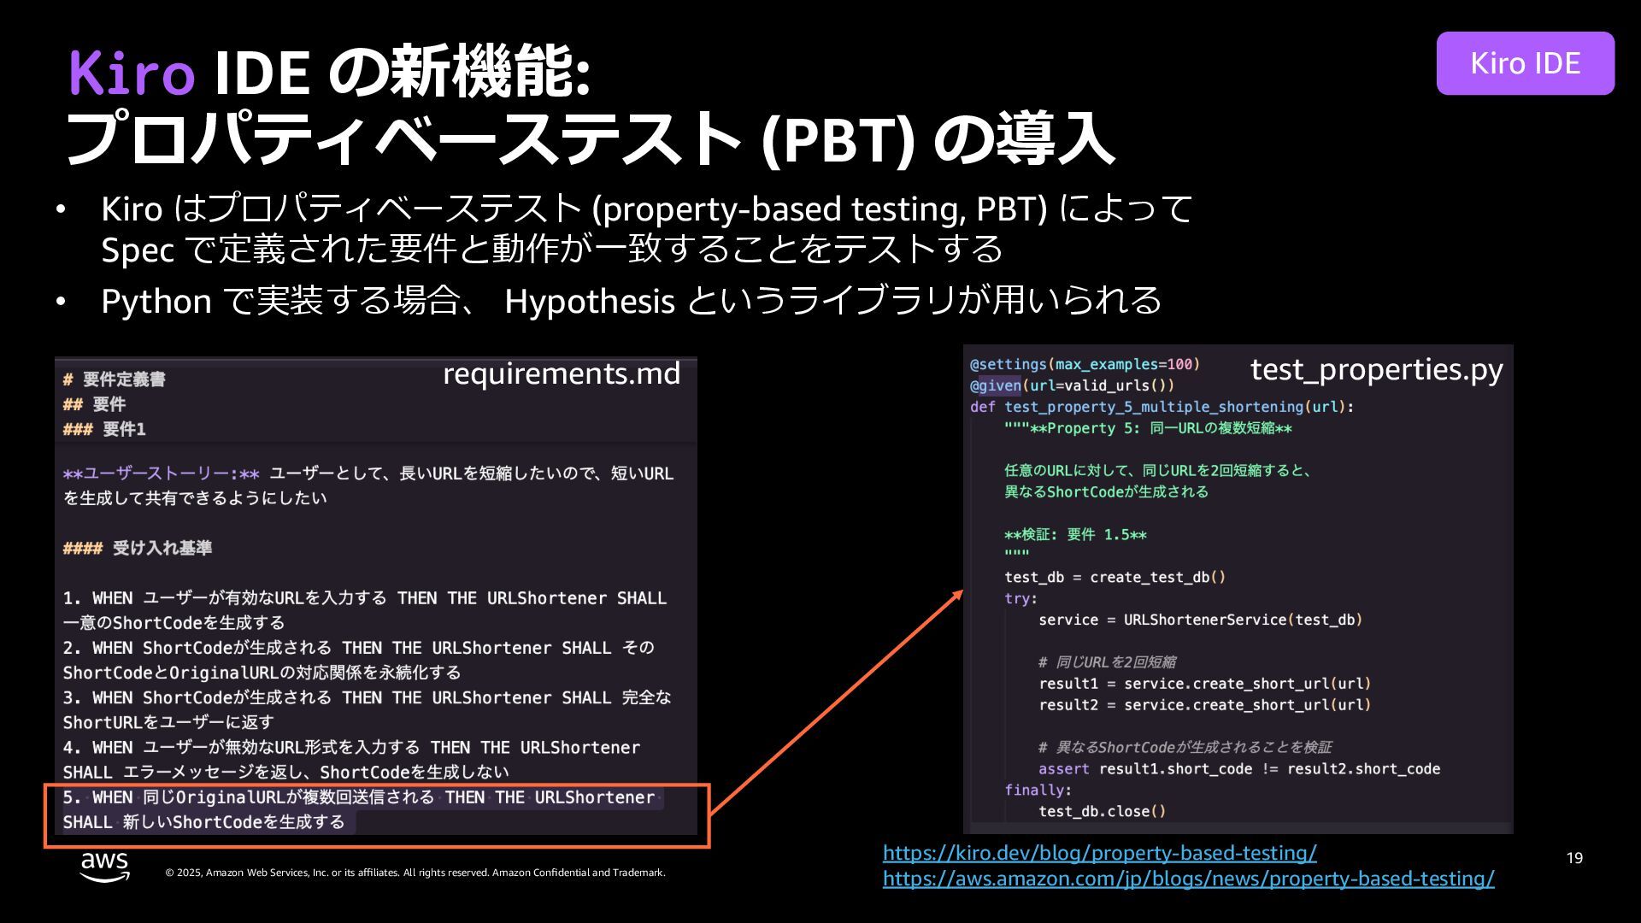Viewport: 1641px width, 923px height.
Task: Click the assert statement line in code
Action: (x=1238, y=769)
